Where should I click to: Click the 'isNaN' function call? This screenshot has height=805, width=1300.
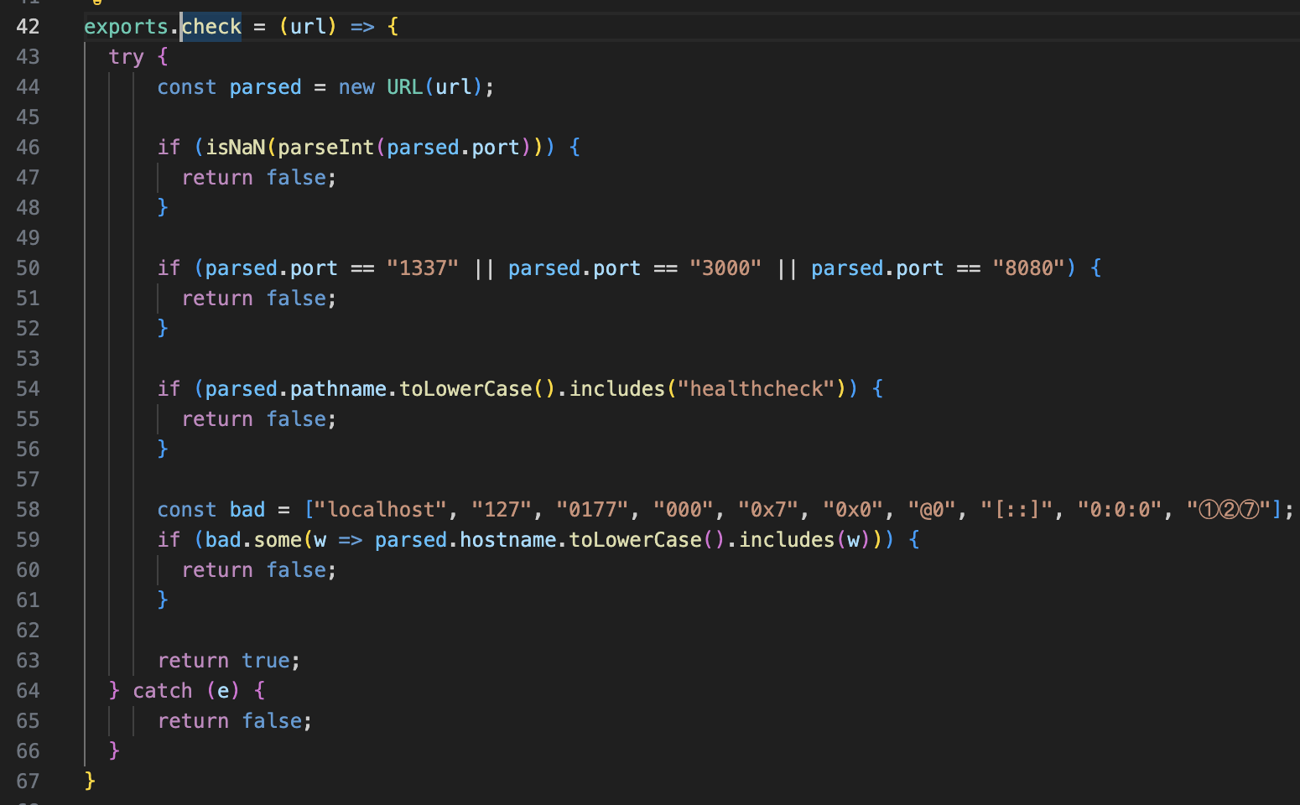[235, 148]
